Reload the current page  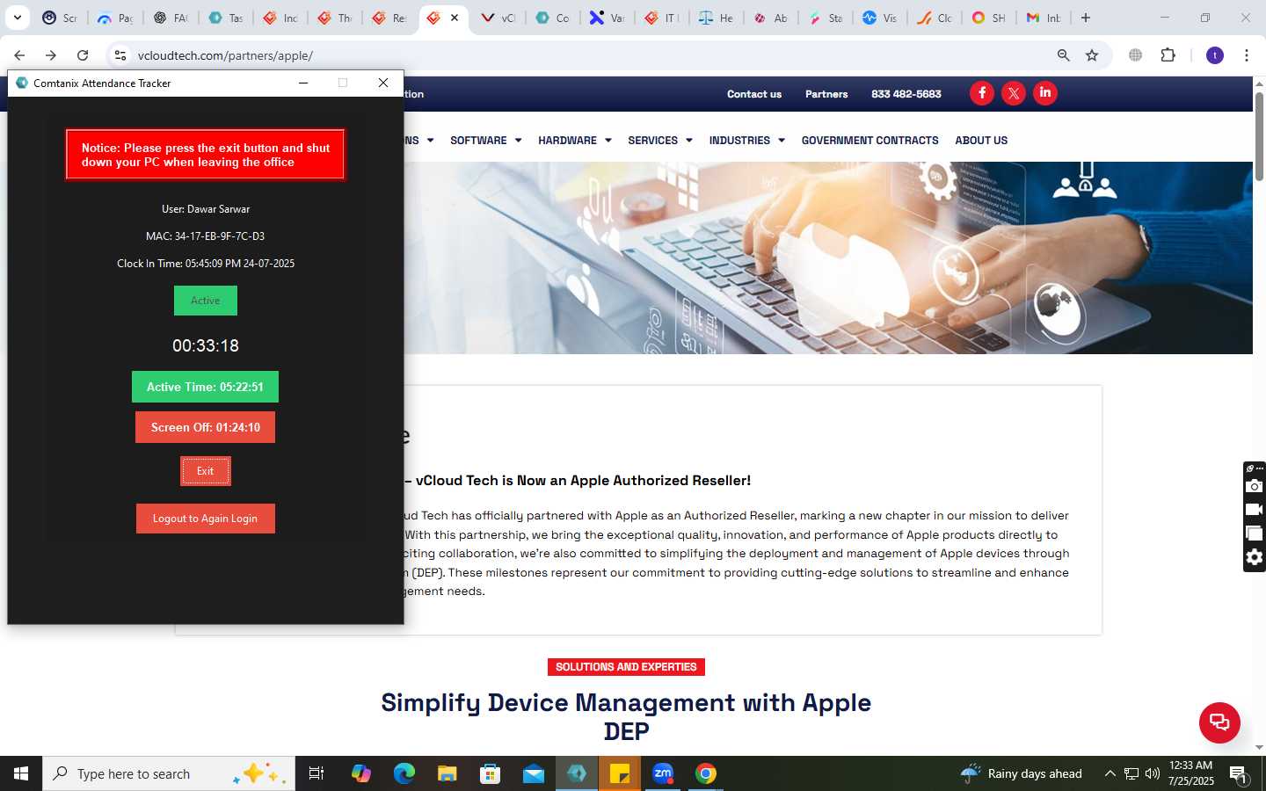83,55
